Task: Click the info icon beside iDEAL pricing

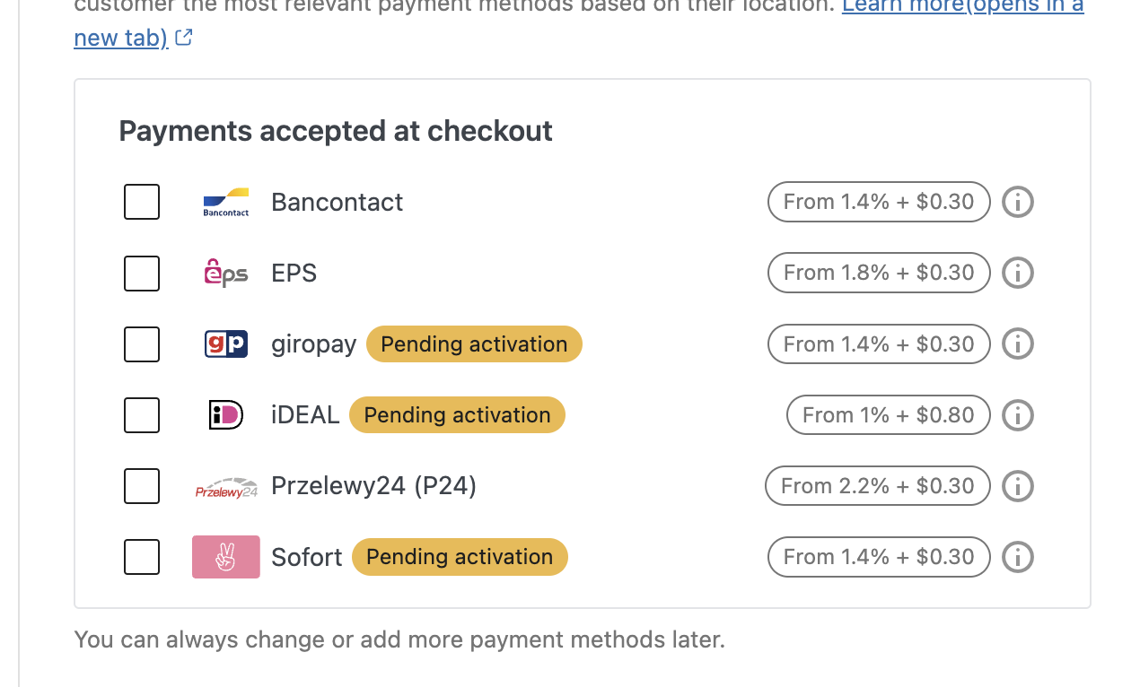Action: pyautogui.click(x=1017, y=414)
